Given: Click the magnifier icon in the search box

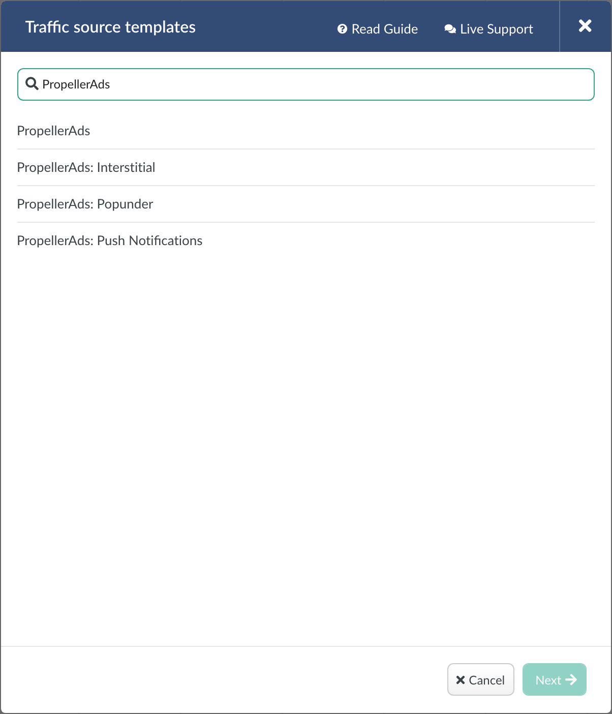Looking at the screenshot, I should point(32,84).
